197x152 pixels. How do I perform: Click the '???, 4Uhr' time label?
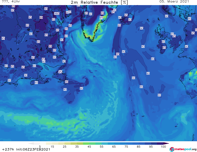coord(11,2)
